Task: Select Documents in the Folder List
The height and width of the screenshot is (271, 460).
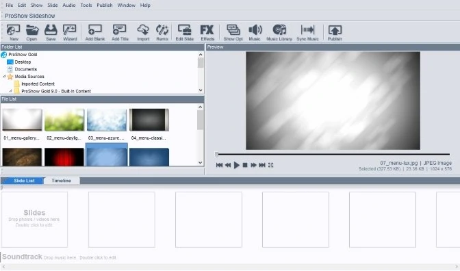Action: pos(26,69)
